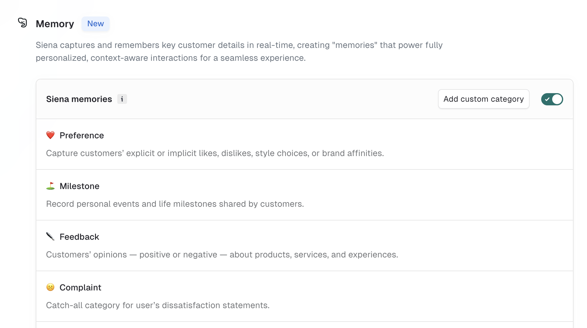The image size is (587, 328).
Task: Select the Feedback description about customers' opinions
Action: coord(222,254)
